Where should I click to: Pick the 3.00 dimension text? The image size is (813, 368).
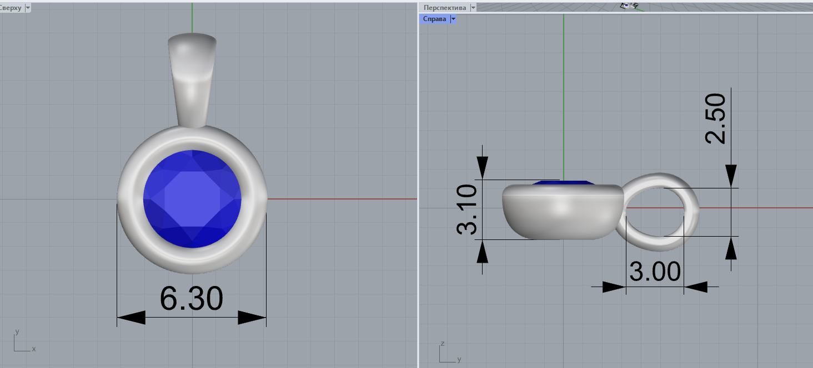point(655,272)
